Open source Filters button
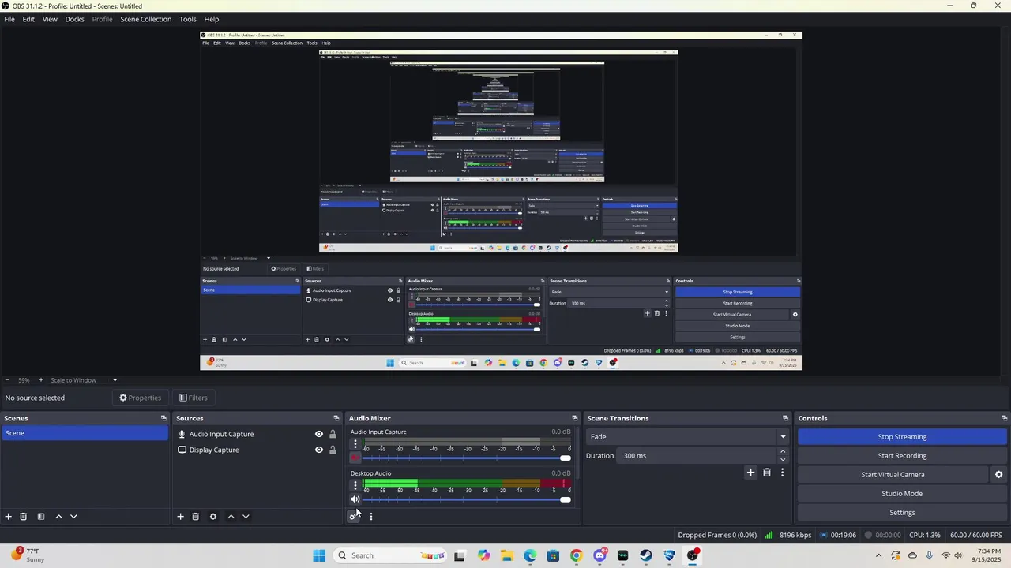1011x568 pixels. pos(193,398)
